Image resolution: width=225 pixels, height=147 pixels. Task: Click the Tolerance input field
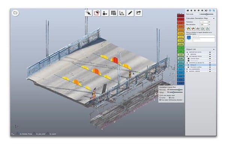204,22
